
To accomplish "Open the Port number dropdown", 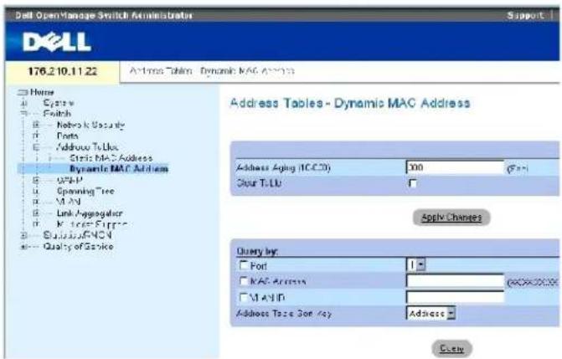I will [x=415, y=265].
